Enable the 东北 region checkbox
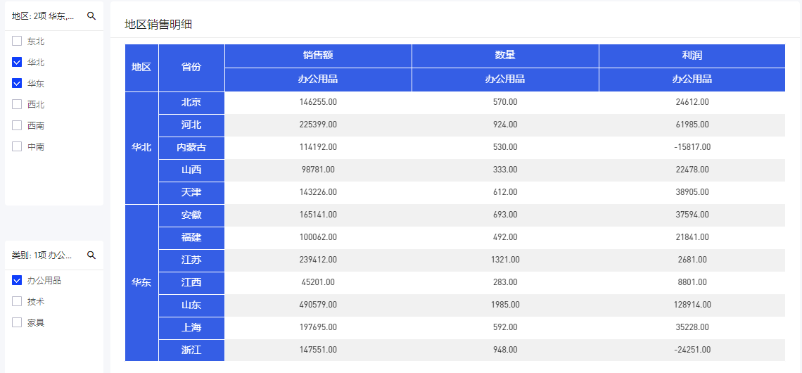 point(18,42)
